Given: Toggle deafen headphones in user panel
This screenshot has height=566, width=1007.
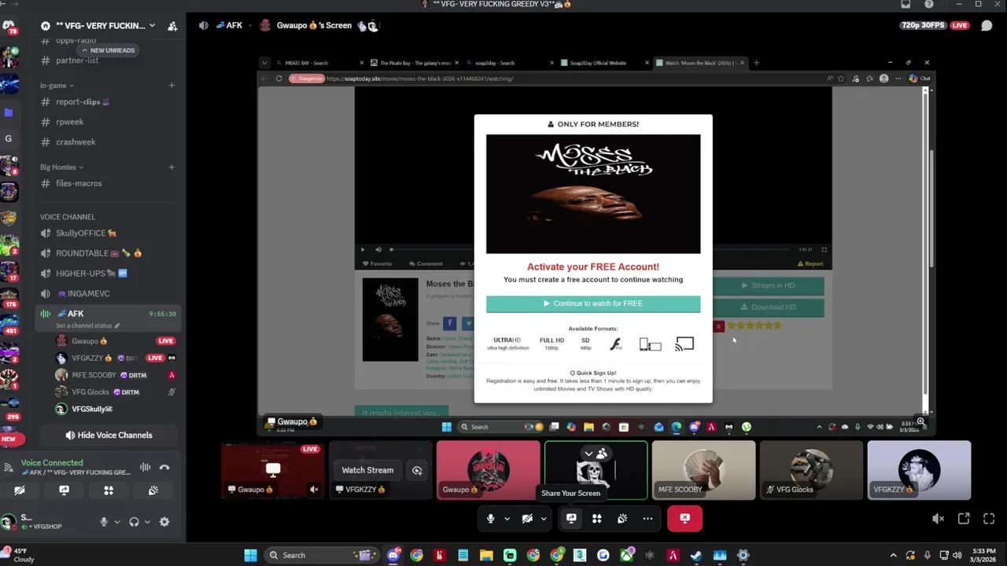Looking at the screenshot, I should pyautogui.click(x=134, y=521).
